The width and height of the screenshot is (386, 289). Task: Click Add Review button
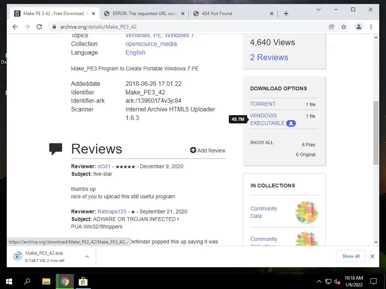pyautogui.click(x=208, y=151)
